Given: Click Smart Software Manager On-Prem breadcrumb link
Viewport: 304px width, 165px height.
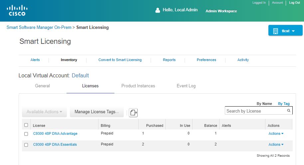Looking at the screenshot, I should [x=39, y=27].
